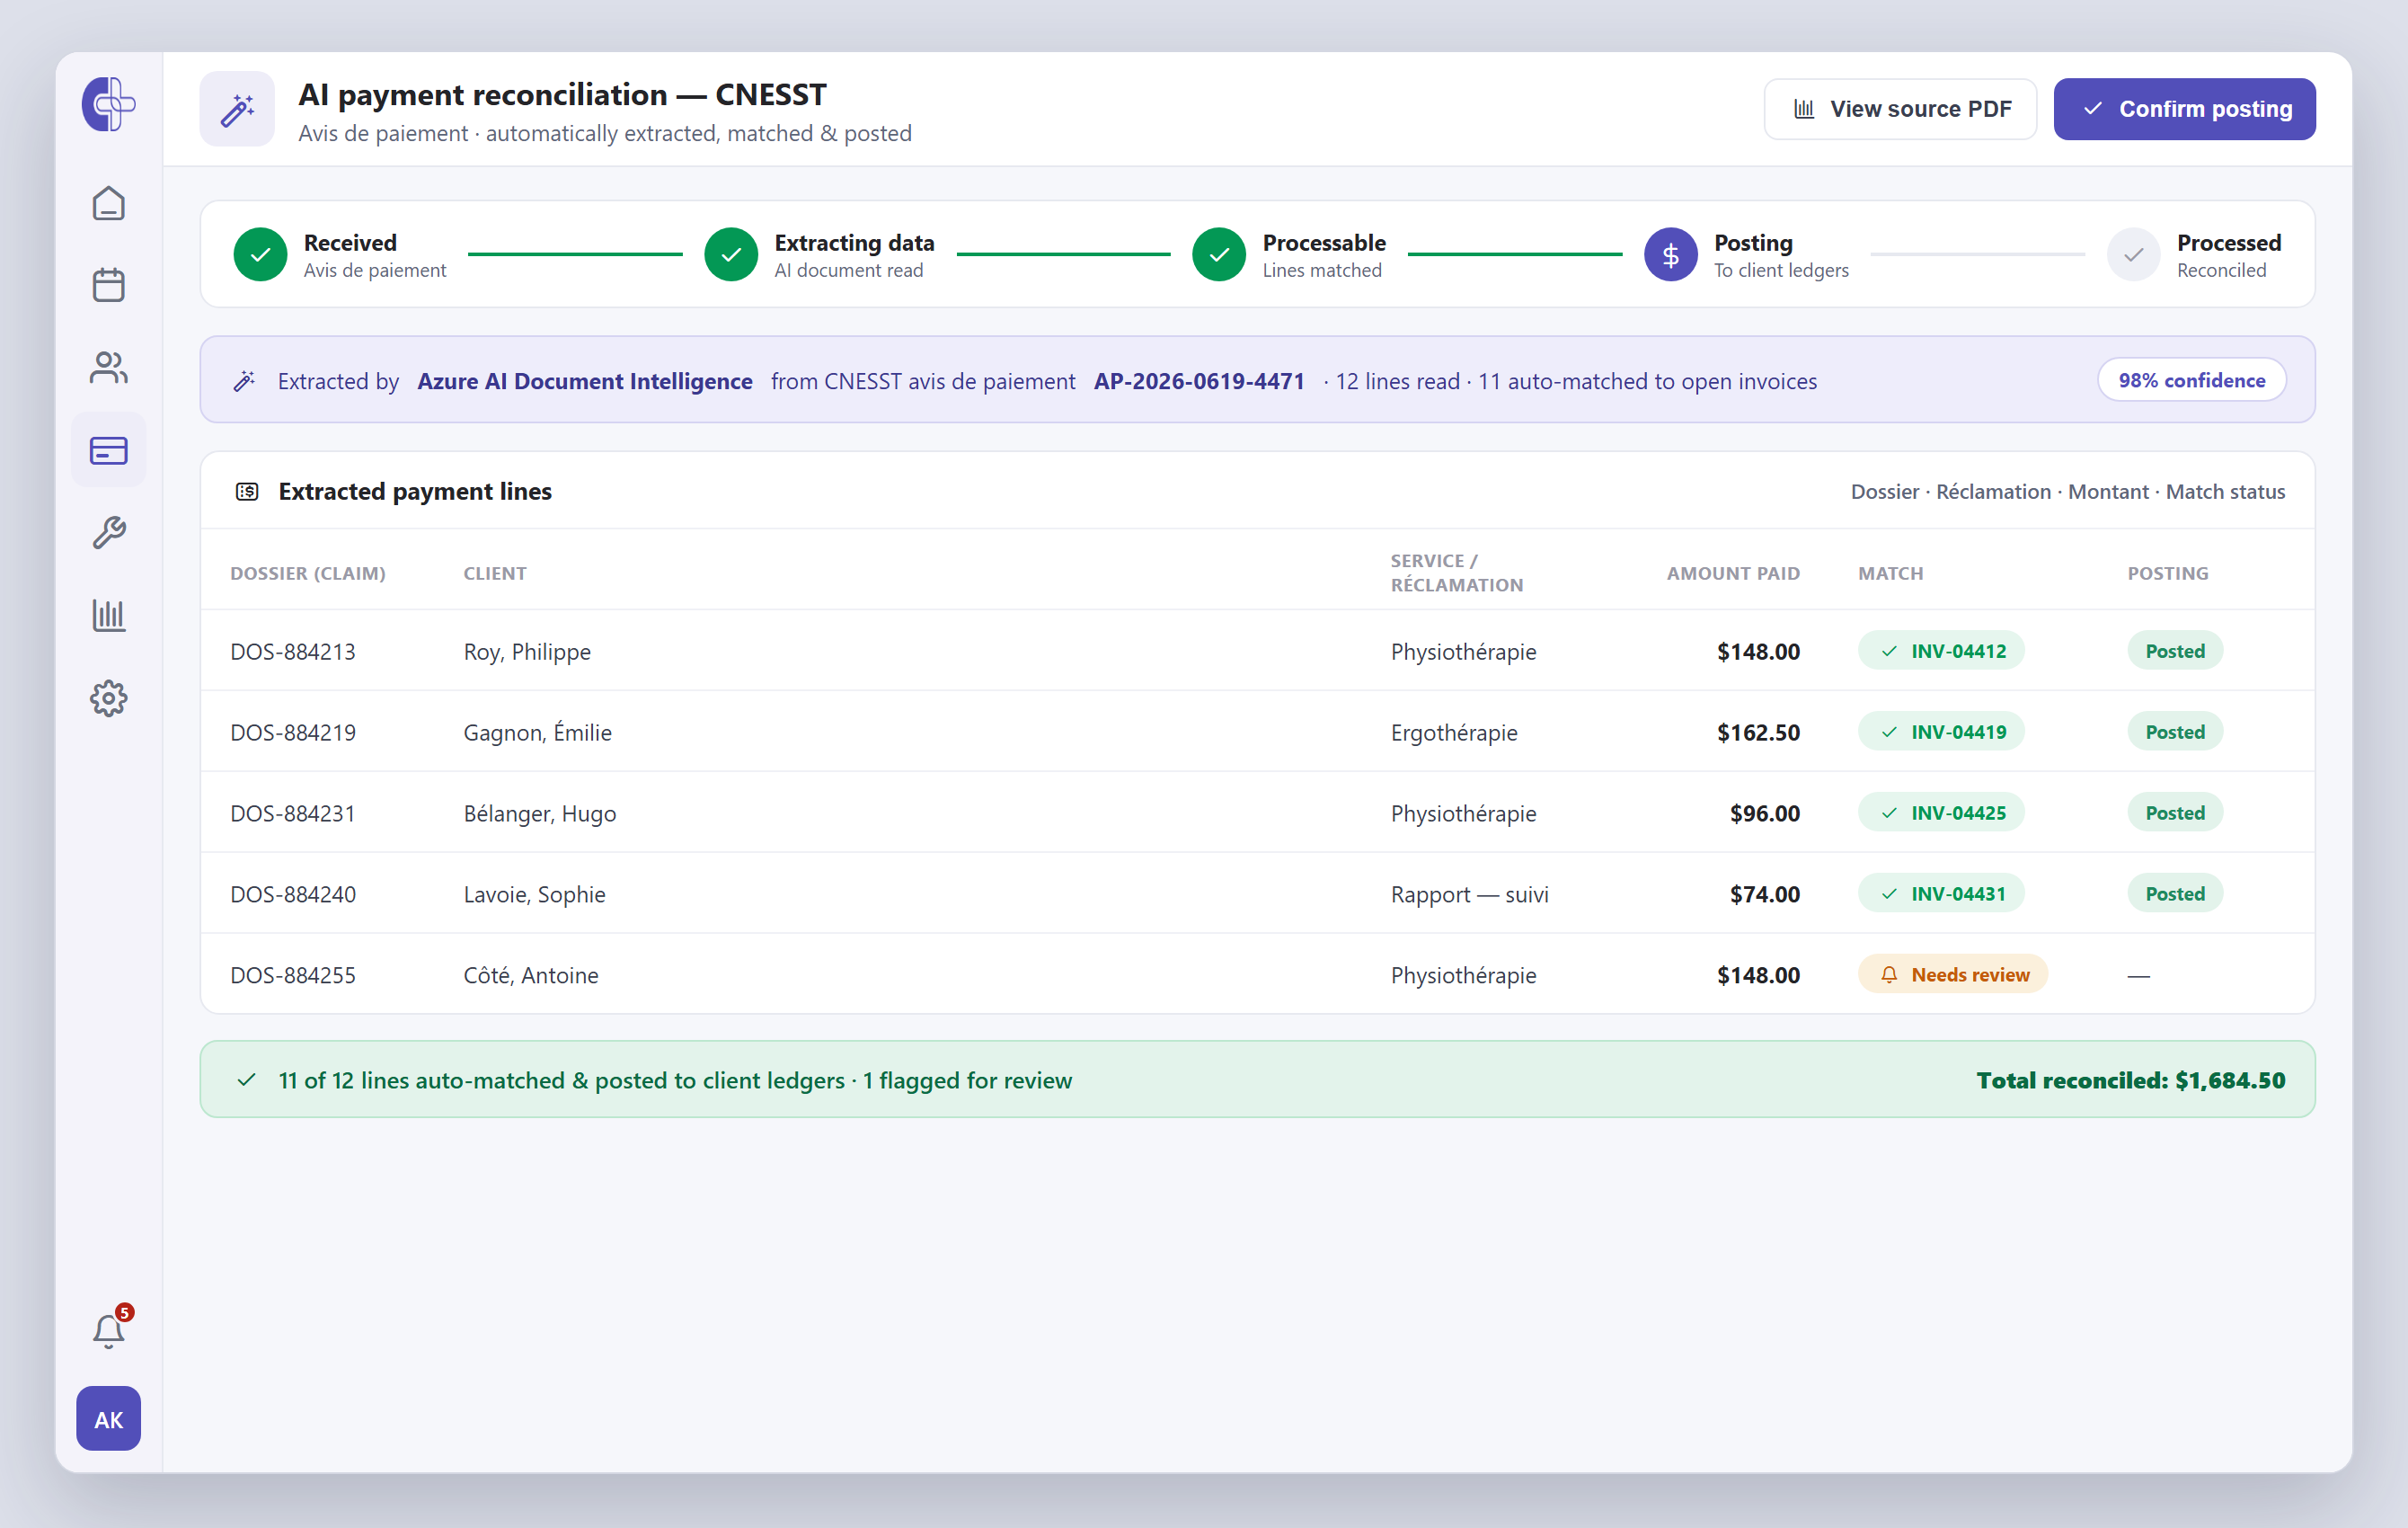Open the Settings gear icon
This screenshot has height=1528, width=2408.
click(108, 698)
